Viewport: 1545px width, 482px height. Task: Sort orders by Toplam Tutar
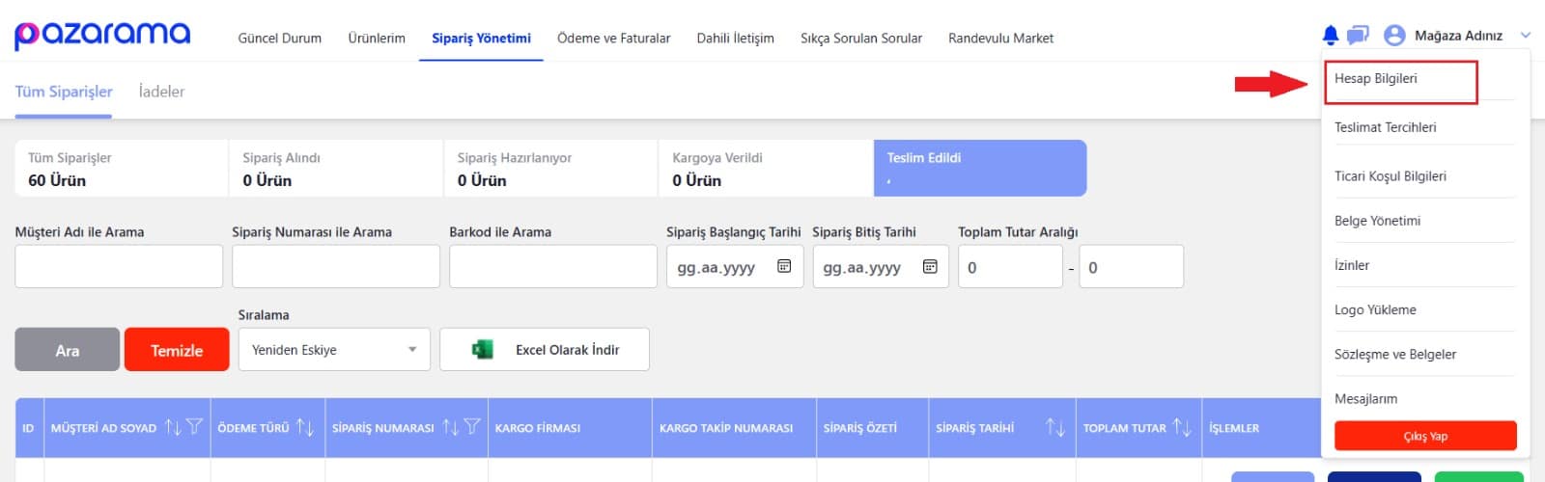pyautogui.click(x=1182, y=427)
